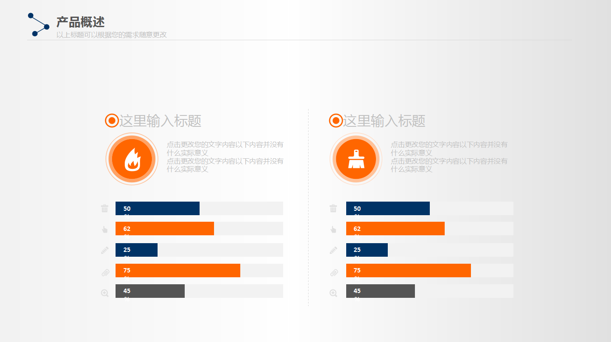Screen dimensions: 611x342
Task: Click the paperclip icon in the broom section
Action: pyautogui.click(x=334, y=272)
